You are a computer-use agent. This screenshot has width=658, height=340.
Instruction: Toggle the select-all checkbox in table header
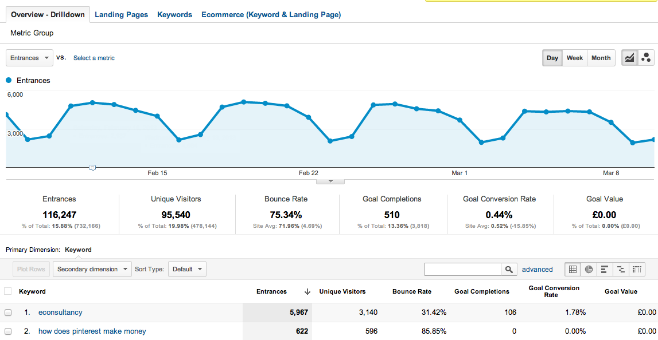pos(8,291)
